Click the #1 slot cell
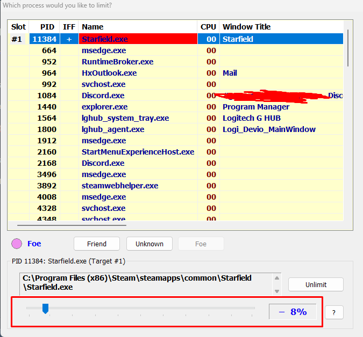Screen dimensions: 363x337 [x=17, y=39]
